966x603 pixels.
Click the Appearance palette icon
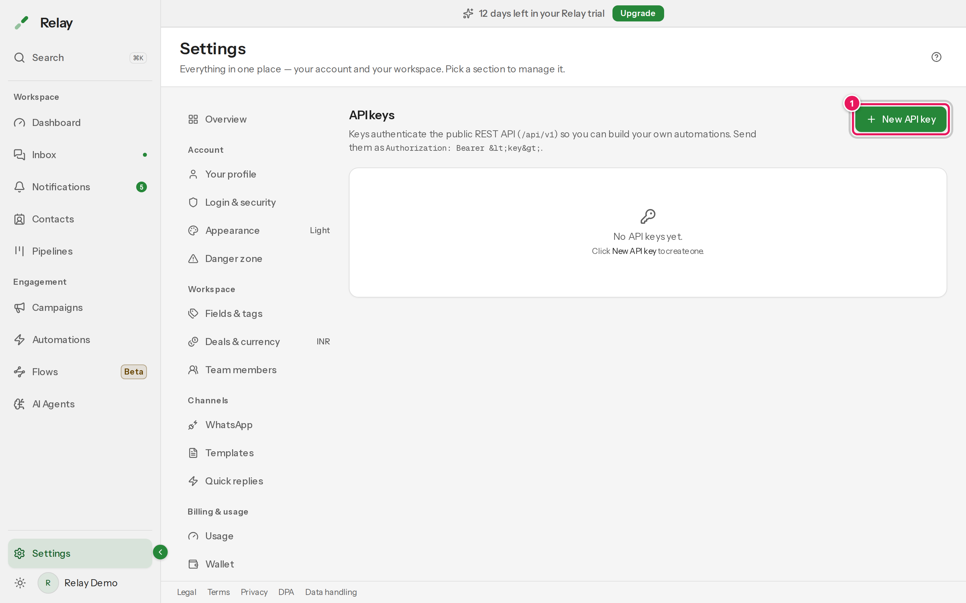pyautogui.click(x=193, y=230)
